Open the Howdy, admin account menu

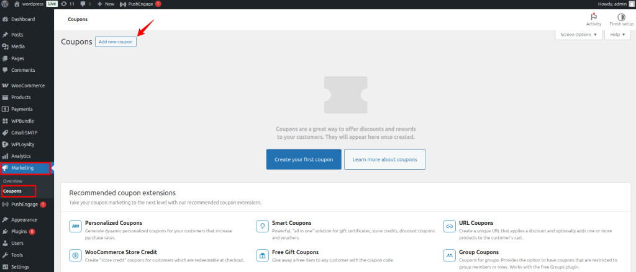(x=612, y=4)
